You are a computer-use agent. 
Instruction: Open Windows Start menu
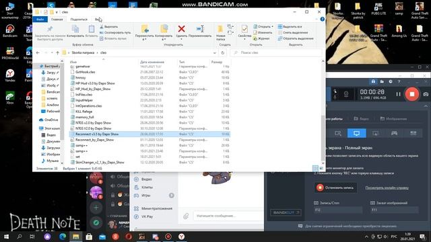(6, 237)
